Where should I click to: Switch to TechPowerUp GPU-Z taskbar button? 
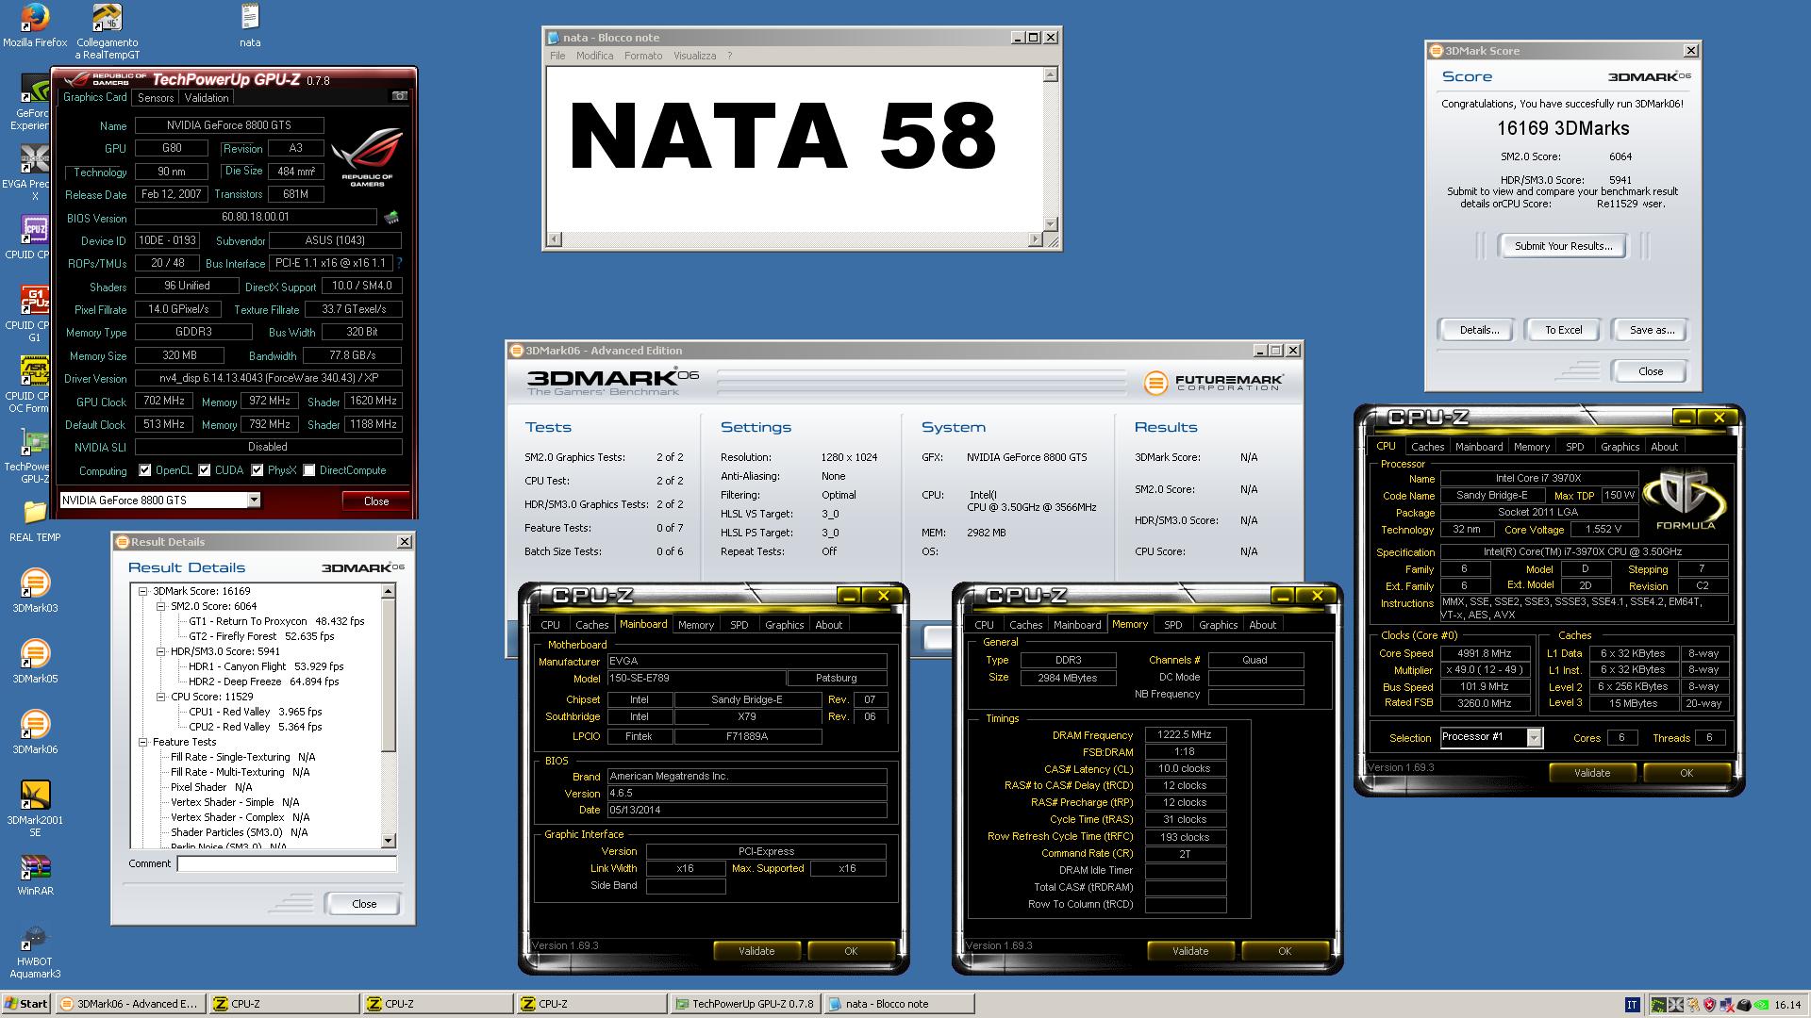coord(744,1004)
